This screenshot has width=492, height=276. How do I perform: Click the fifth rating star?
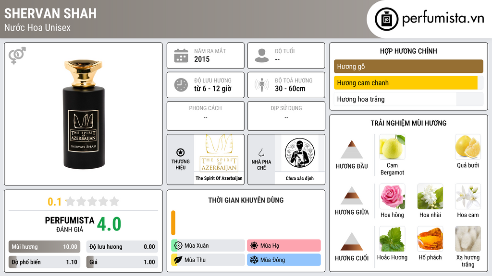pyautogui.click(x=114, y=201)
